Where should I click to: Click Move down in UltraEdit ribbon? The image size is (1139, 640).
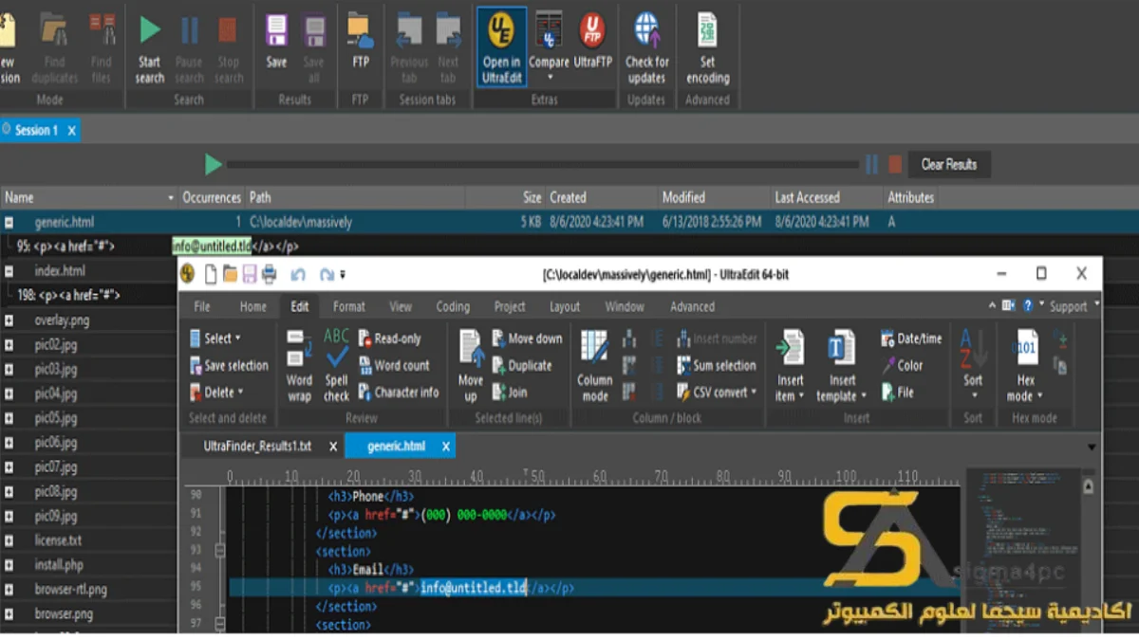coord(527,338)
